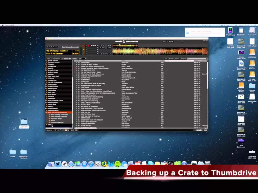Switch to the Files panel
258x193 pixels.
(x=166, y=59)
